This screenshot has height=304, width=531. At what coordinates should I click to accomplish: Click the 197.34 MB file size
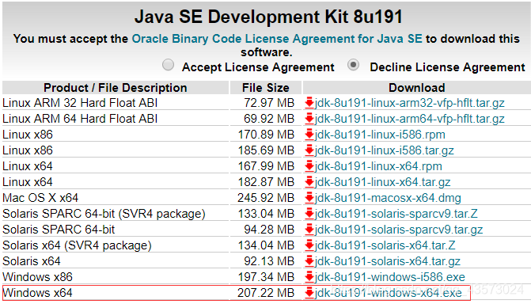click(266, 277)
